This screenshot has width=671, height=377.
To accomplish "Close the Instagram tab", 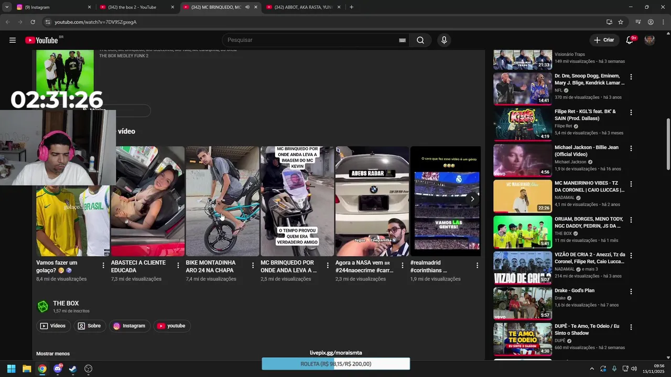I will (89, 7).
